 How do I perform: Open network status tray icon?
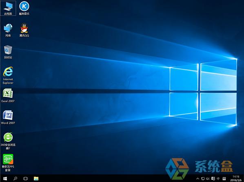(203, 179)
